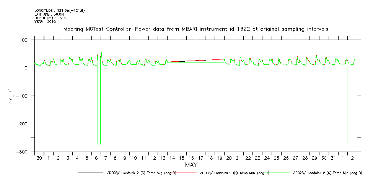Select the 'deg C' y-axis label
Screen dimensions: 386x192
[x=10, y=96]
